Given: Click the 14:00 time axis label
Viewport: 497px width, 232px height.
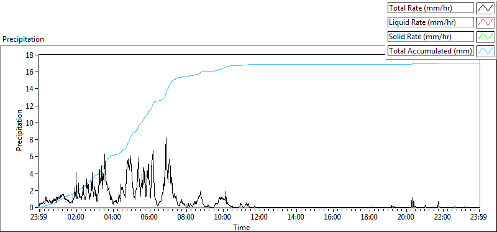Looking at the screenshot, I should pos(296,218).
